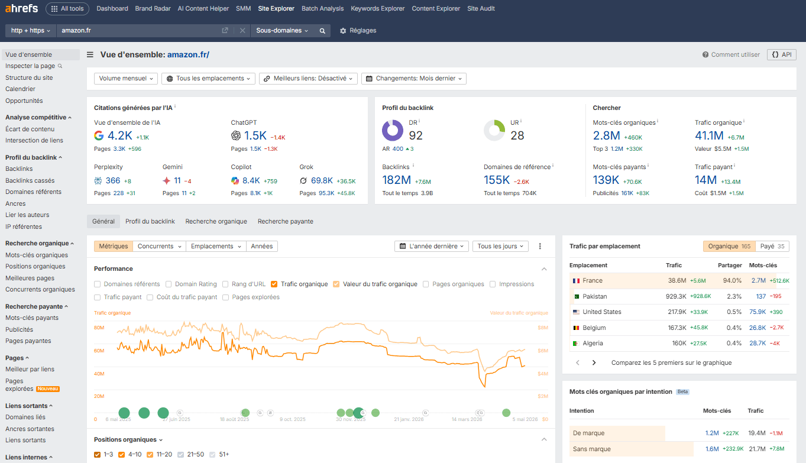Open Keywords Explorer in top navigation

pos(378,9)
